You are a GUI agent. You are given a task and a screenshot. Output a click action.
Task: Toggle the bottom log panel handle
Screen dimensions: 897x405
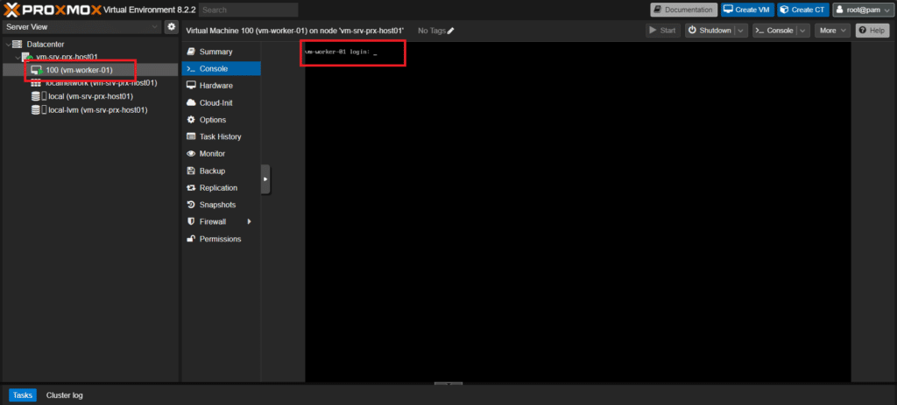pos(448,384)
